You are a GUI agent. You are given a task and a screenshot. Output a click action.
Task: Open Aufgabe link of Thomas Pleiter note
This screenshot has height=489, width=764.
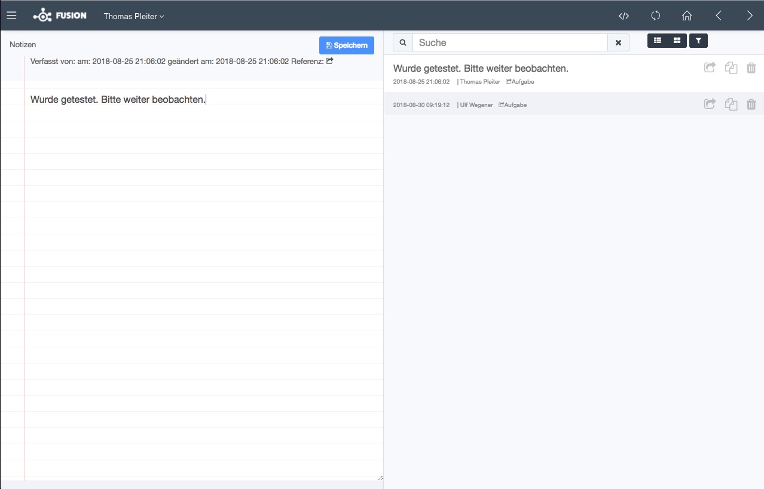(520, 81)
